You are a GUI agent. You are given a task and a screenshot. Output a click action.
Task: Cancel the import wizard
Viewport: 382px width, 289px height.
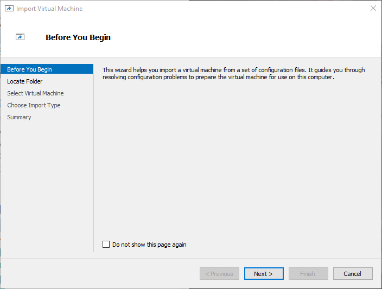click(353, 274)
